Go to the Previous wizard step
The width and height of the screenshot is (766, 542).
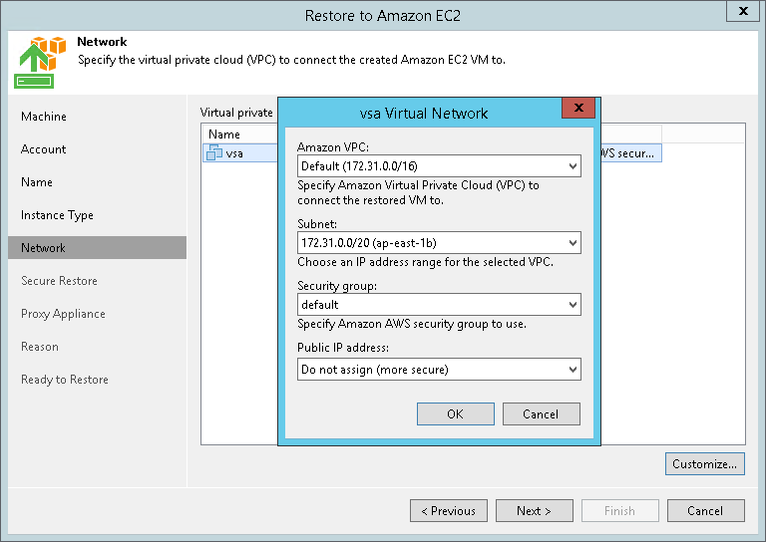[x=449, y=511]
